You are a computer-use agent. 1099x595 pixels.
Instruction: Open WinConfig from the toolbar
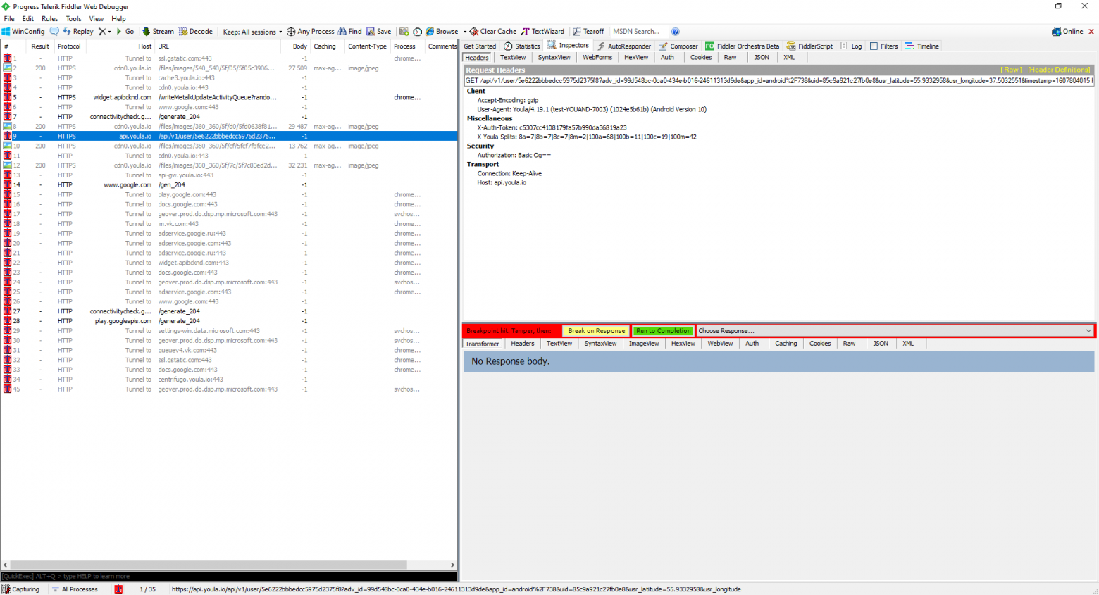(23, 32)
